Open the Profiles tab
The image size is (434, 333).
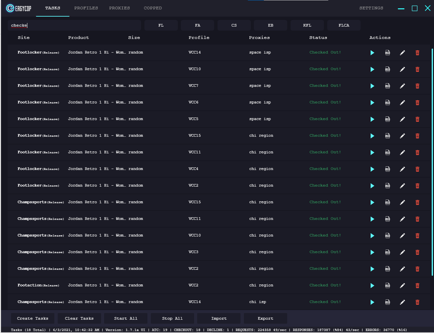click(x=86, y=8)
